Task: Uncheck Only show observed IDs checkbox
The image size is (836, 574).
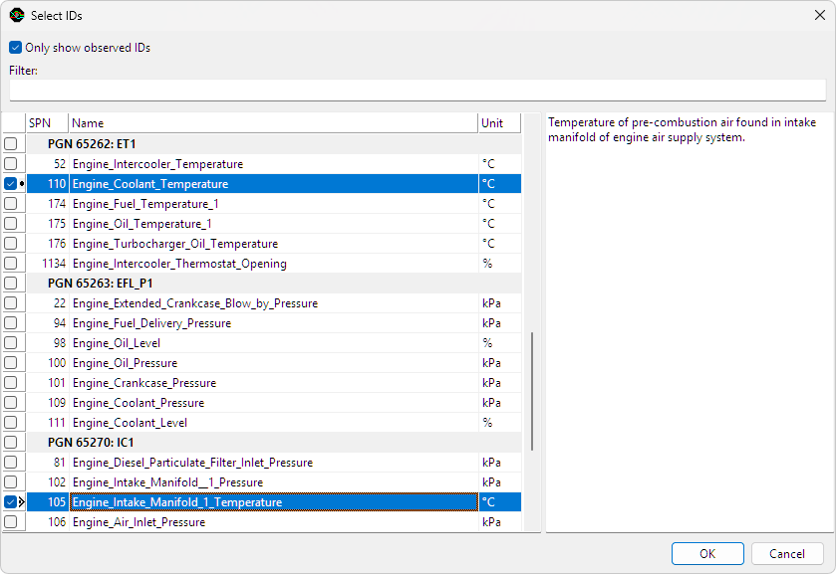Action: (x=16, y=48)
